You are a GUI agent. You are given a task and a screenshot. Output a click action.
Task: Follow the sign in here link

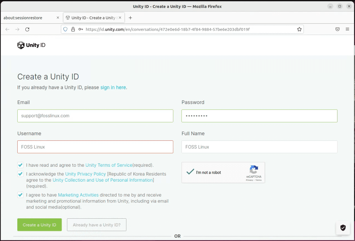tap(113, 87)
